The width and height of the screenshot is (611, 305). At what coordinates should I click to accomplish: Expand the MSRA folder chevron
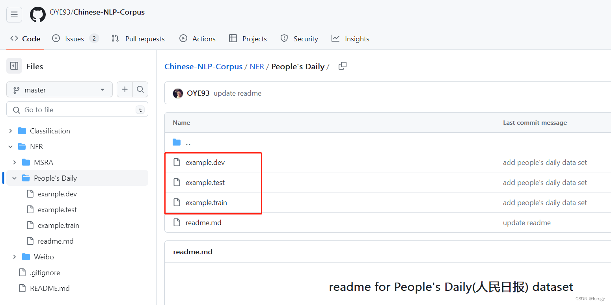pos(15,162)
